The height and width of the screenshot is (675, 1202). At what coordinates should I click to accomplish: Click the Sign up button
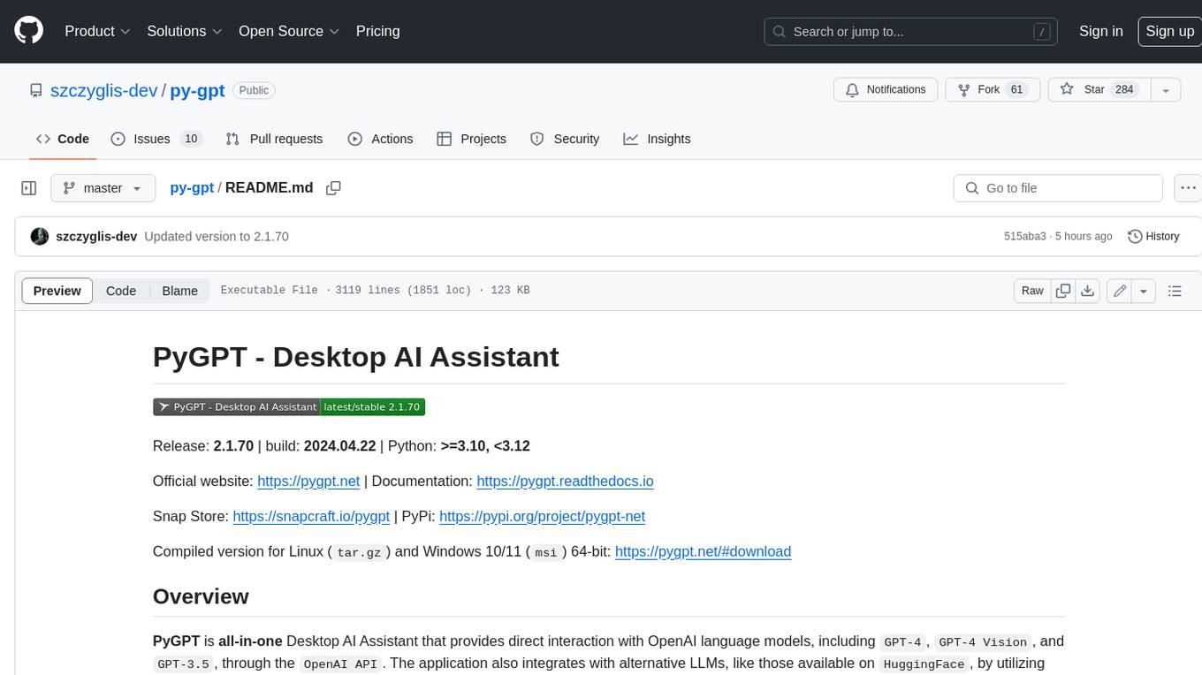tap(1169, 31)
